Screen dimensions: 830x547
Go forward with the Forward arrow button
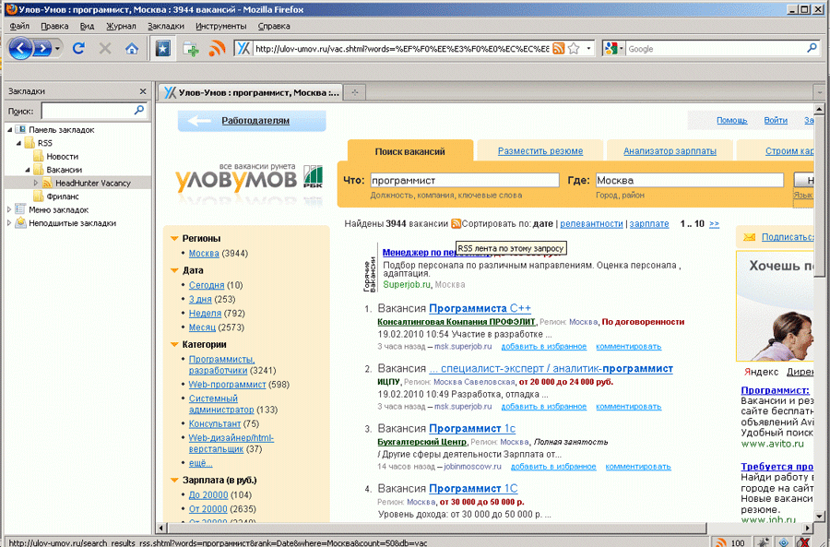(x=41, y=49)
